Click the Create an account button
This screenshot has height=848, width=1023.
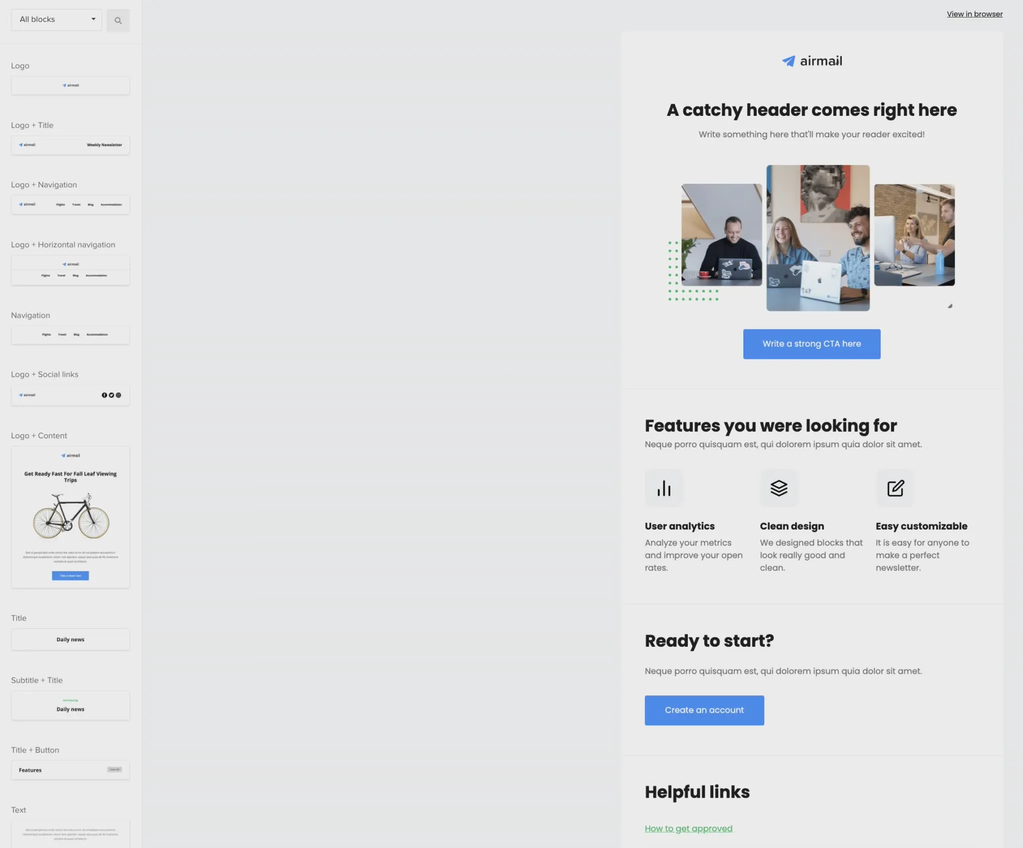704,710
